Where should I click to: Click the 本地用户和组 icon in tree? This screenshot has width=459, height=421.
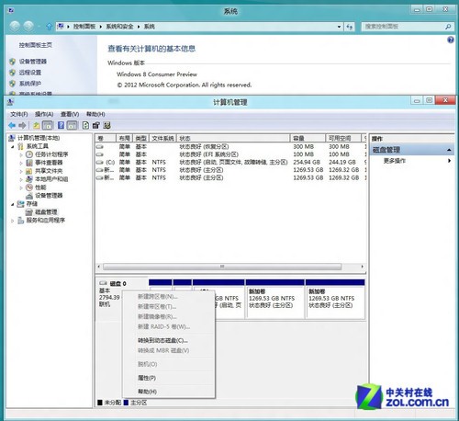tap(29, 179)
